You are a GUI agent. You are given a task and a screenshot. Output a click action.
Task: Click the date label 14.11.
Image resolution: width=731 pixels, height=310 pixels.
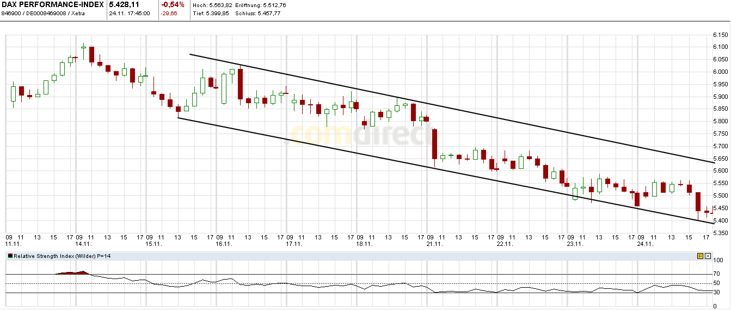coord(83,244)
